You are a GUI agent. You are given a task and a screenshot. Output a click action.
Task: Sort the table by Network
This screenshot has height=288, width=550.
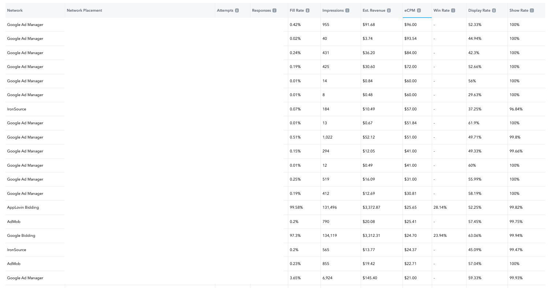[15, 10]
